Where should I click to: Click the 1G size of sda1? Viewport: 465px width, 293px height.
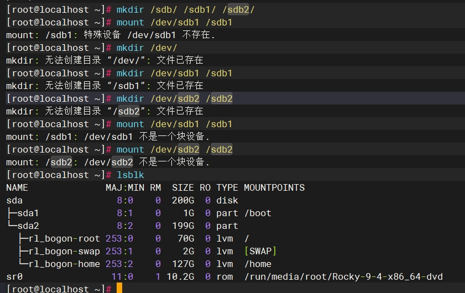tap(189, 213)
